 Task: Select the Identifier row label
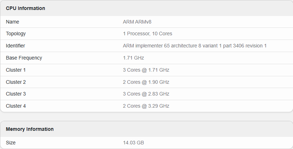(15, 46)
